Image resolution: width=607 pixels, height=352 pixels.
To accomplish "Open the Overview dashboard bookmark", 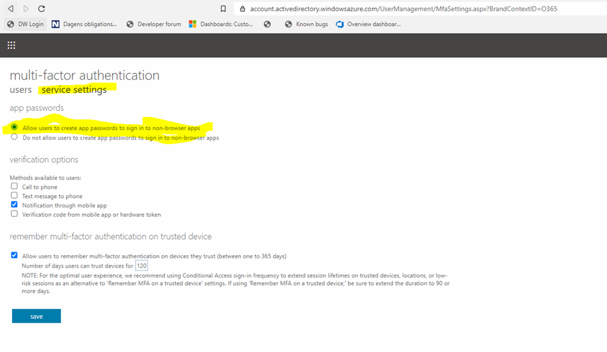I will [369, 24].
